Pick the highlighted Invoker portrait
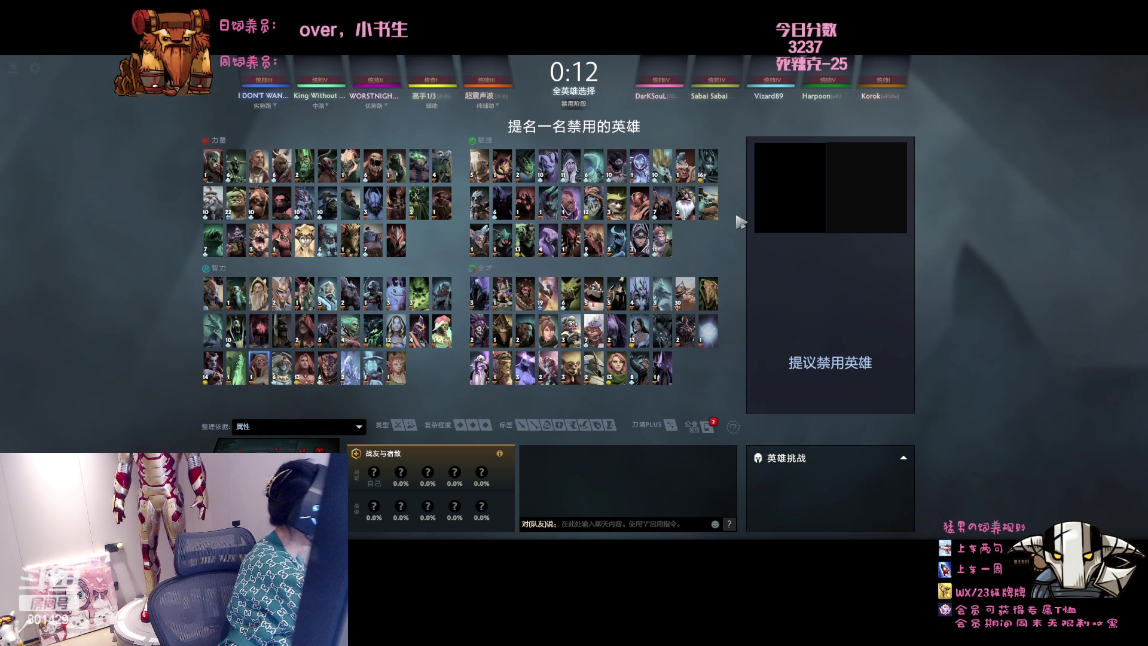This screenshot has height=646, width=1148. coord(259,368)
